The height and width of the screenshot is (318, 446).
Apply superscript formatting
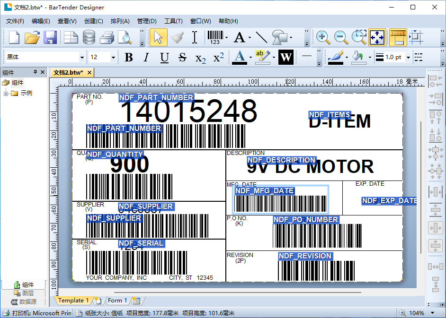(x=218, y=57)
